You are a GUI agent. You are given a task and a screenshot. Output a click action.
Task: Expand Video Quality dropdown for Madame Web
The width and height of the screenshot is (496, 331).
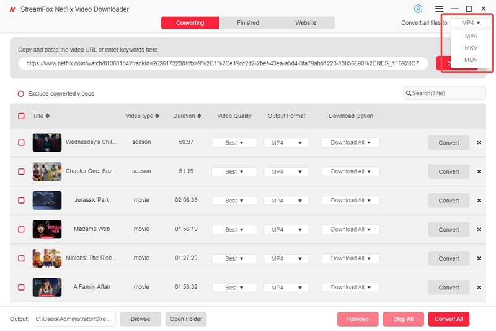[x=234, y=229]
